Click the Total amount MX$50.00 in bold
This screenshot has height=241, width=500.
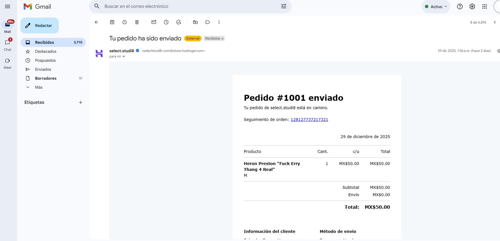[377, 207]
